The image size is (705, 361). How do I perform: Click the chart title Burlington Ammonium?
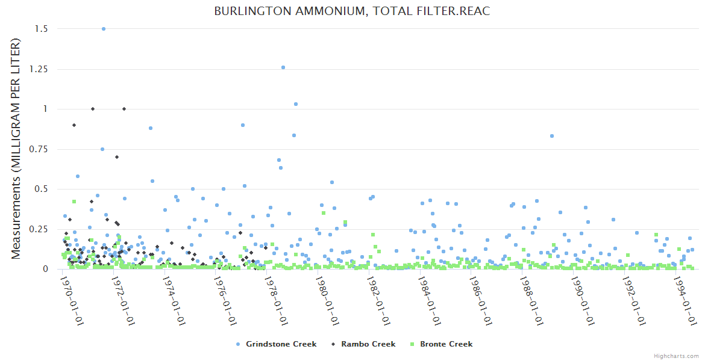(x=352, y=11)
